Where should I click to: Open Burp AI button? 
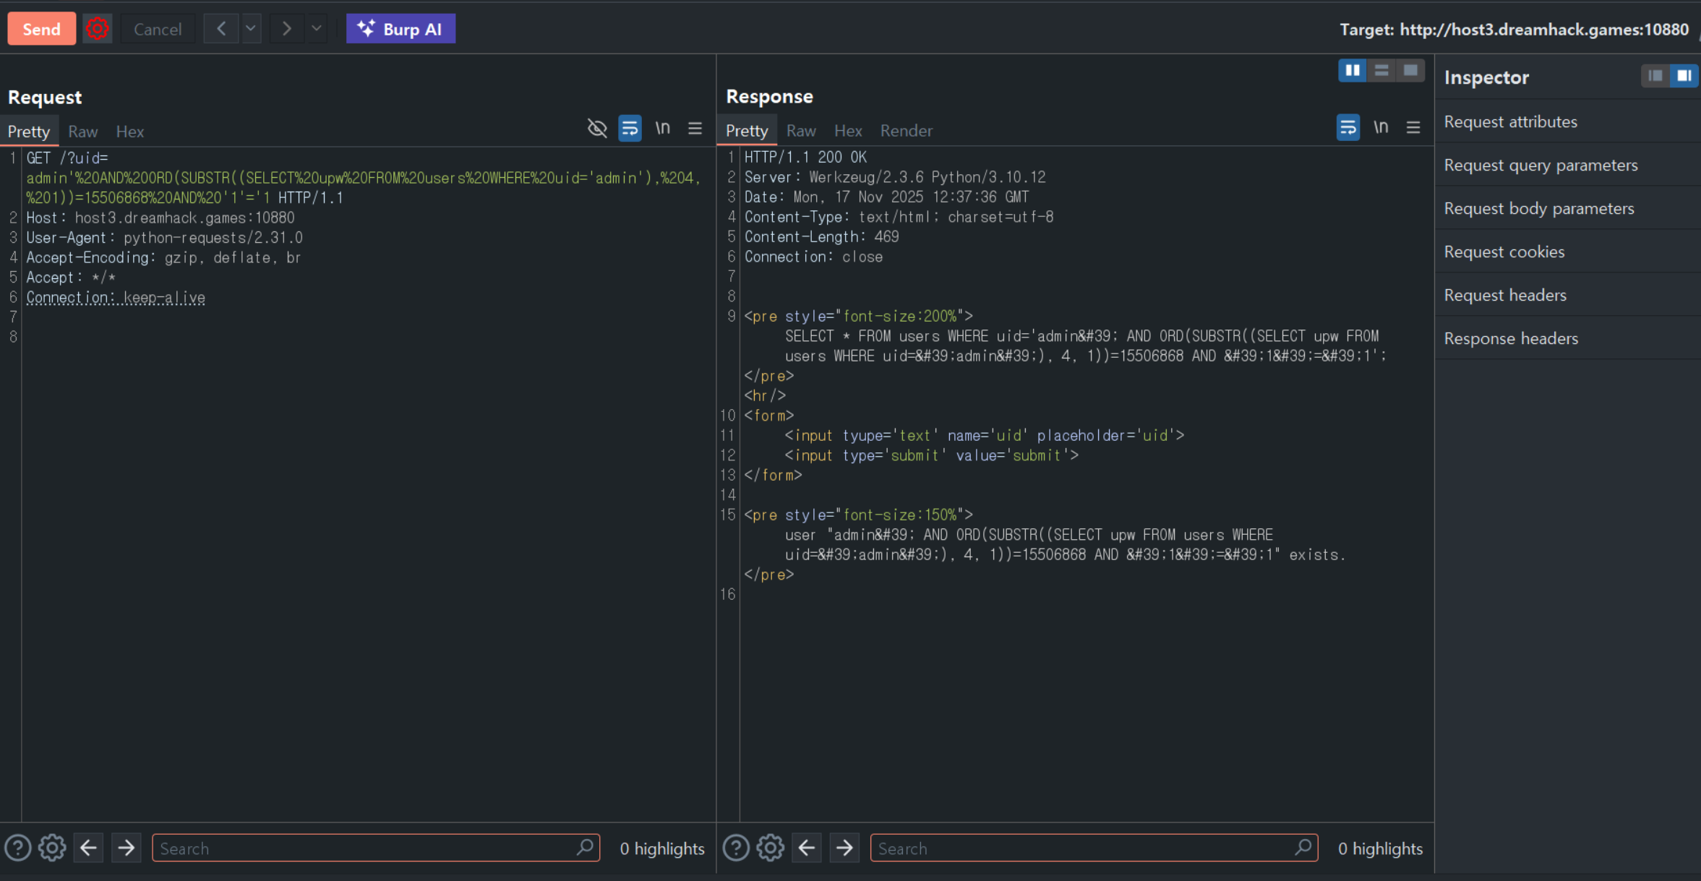(x=400, y=29)
